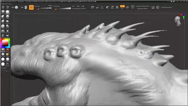Image resolution: width=188 pixels, height=106 pixels.
Task: Select the Rotate view tool
Action: 117,7
